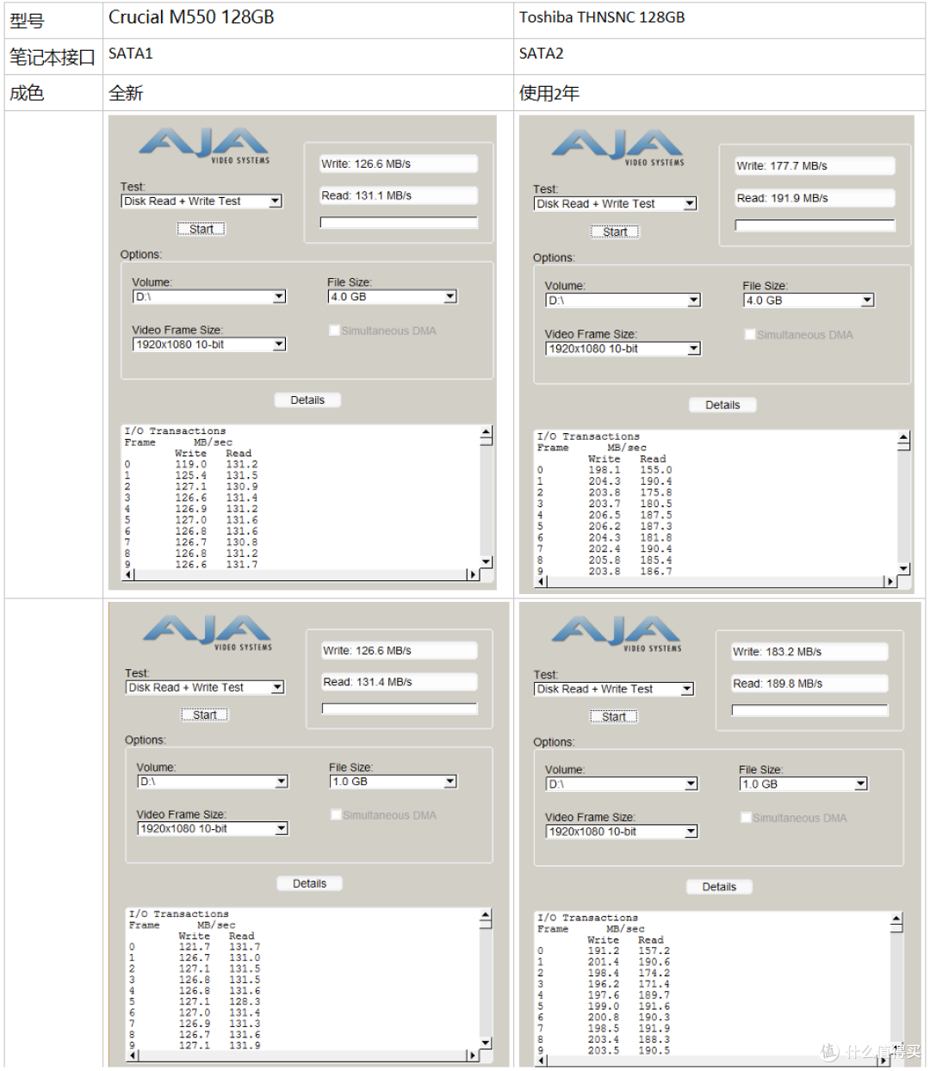Toggle Simultaneous DMA in Toshiba 4.0 GB panel
Viewport: 930px width, 1071px height.
(x=749, y=334)
